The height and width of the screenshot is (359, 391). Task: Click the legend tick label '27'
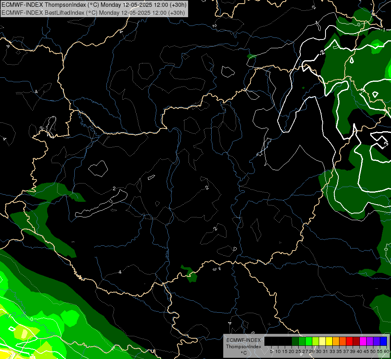tap(305, 351)
